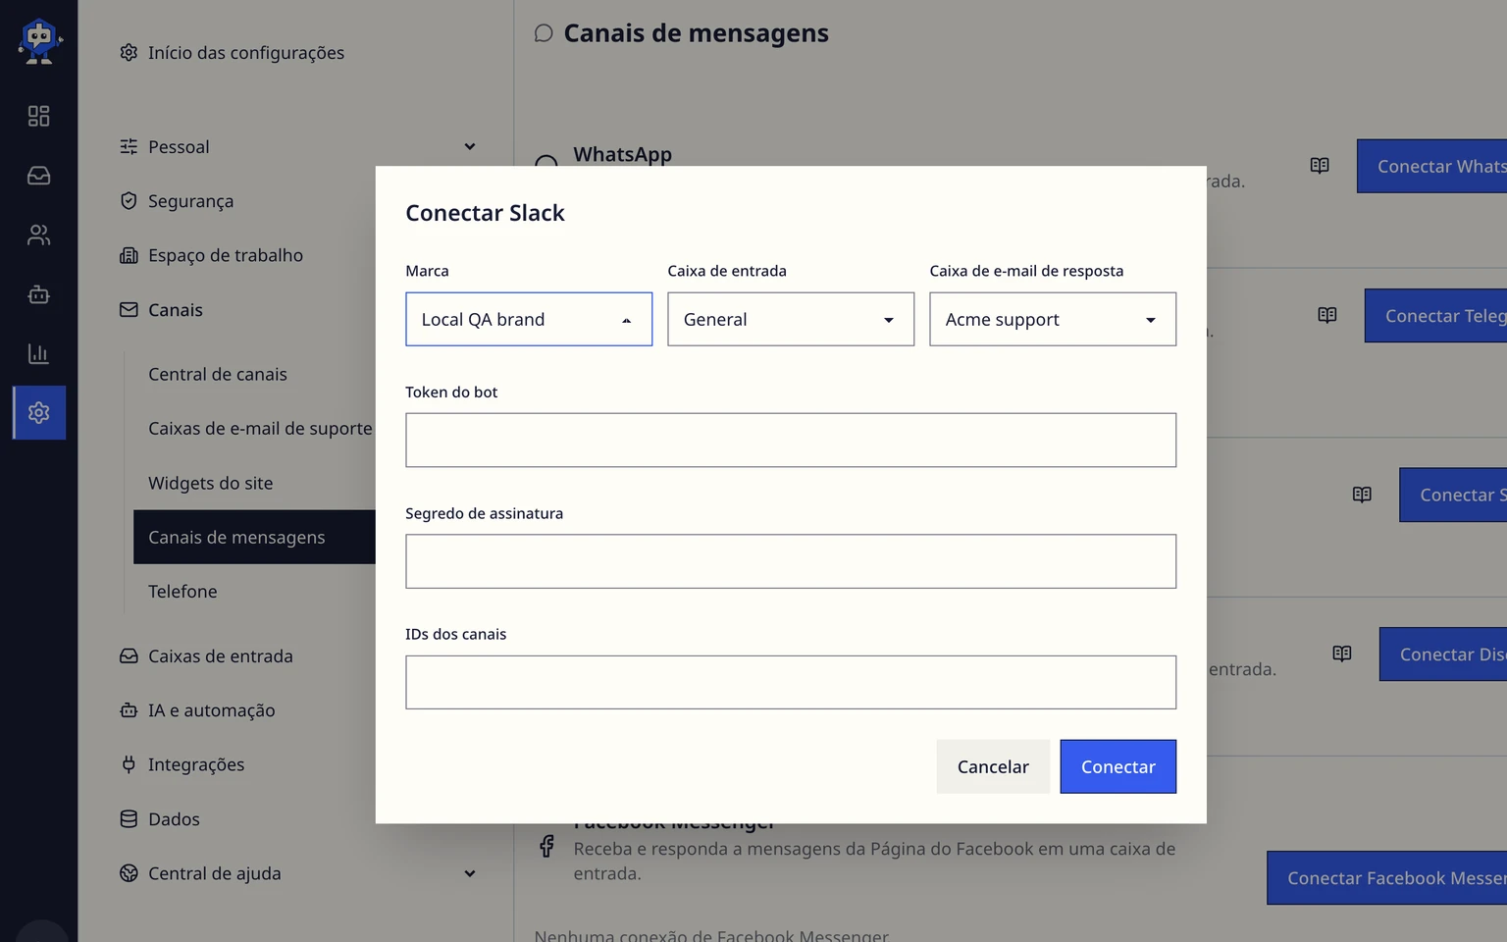The image size is (1507, 942).
Task: Open WhatsApp documentation book icon
Action: [1320, 166]
